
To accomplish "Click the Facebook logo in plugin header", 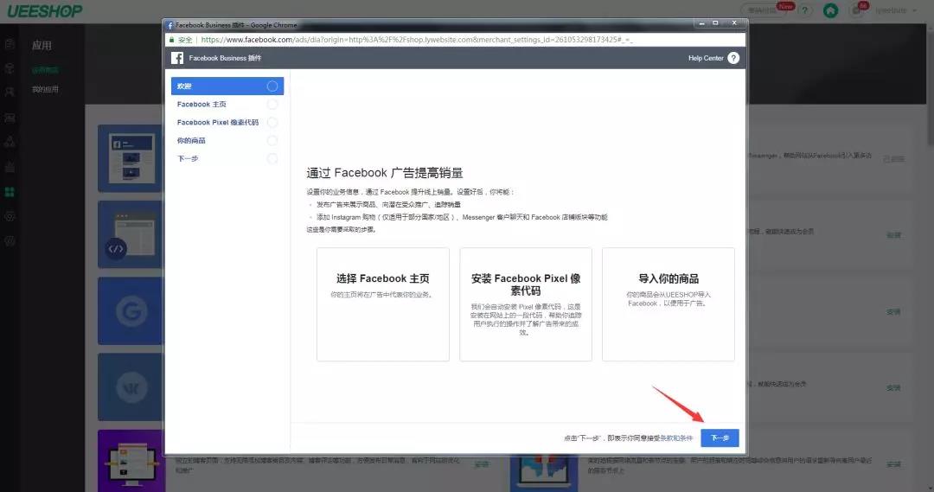I will [x=177, y=58].
